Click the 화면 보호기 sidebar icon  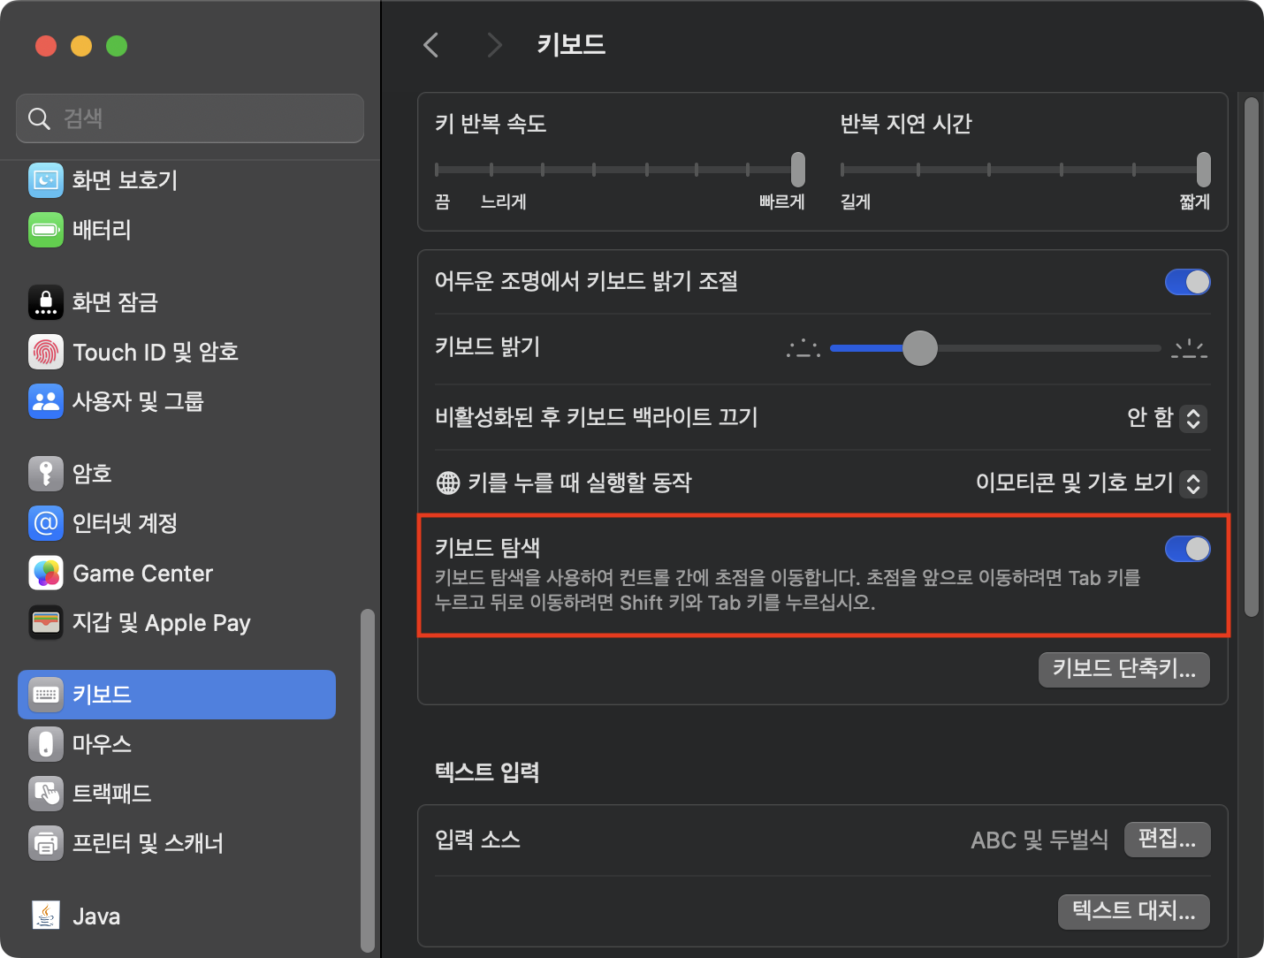[46, 180]
